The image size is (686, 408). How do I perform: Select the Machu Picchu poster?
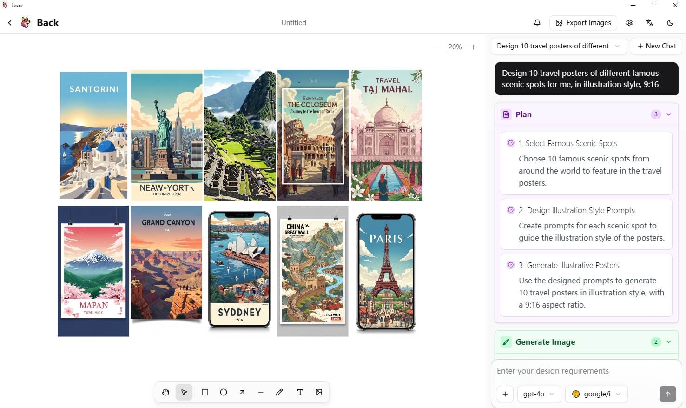click(240, 135)
